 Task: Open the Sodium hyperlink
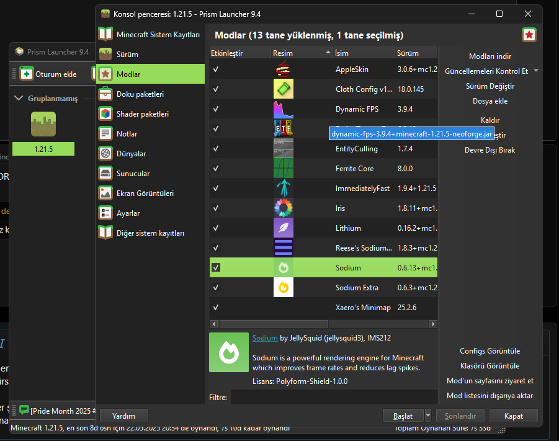pyautogui.click(x=265, y=337)
